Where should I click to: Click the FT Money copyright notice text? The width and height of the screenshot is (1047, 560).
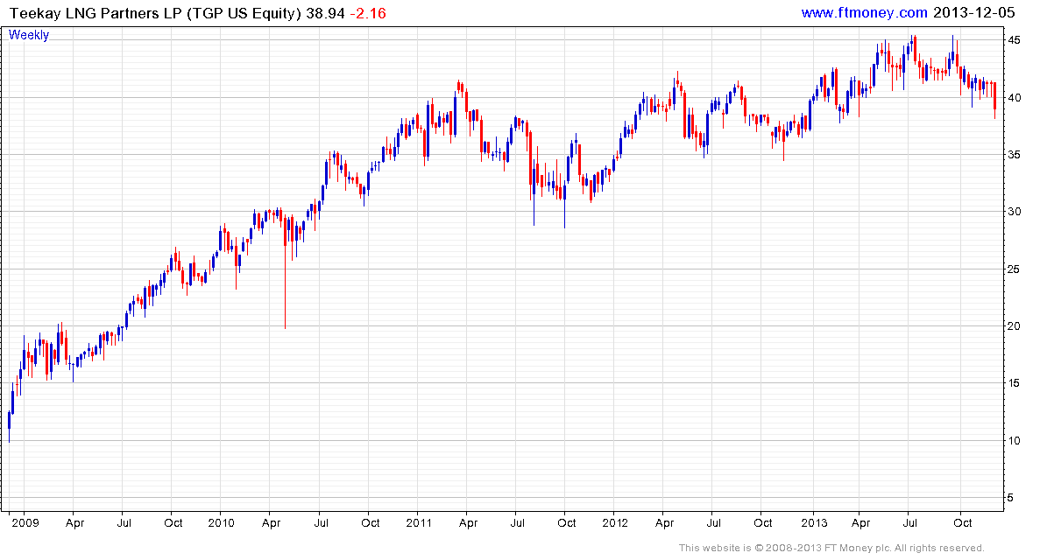point(831,548)
